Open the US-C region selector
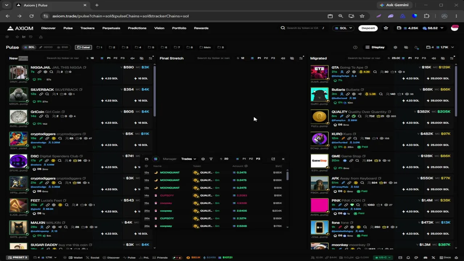This screenshot has height=261, width=464. tap(383, 257)
